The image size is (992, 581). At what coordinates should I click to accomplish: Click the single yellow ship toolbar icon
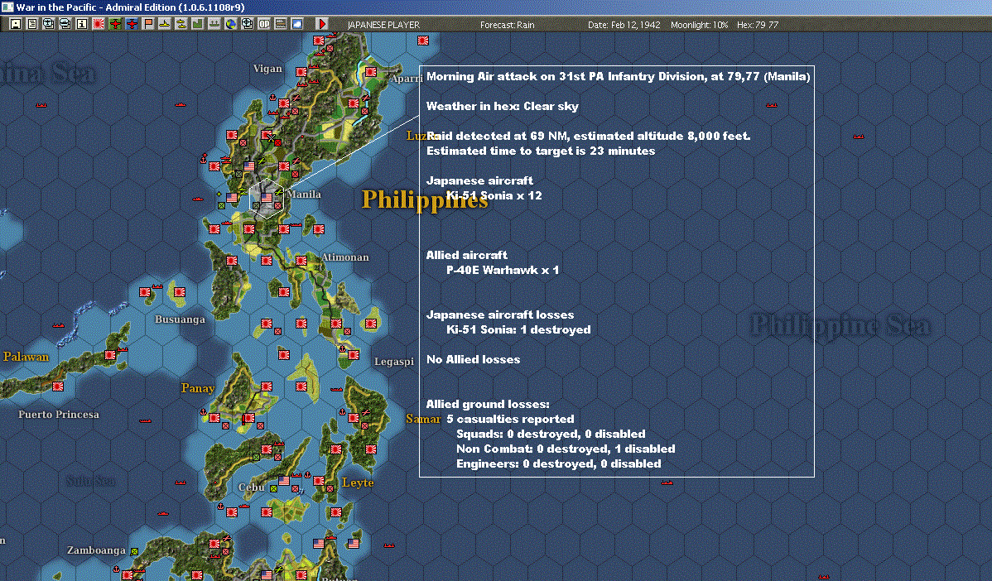click(165, 24)
